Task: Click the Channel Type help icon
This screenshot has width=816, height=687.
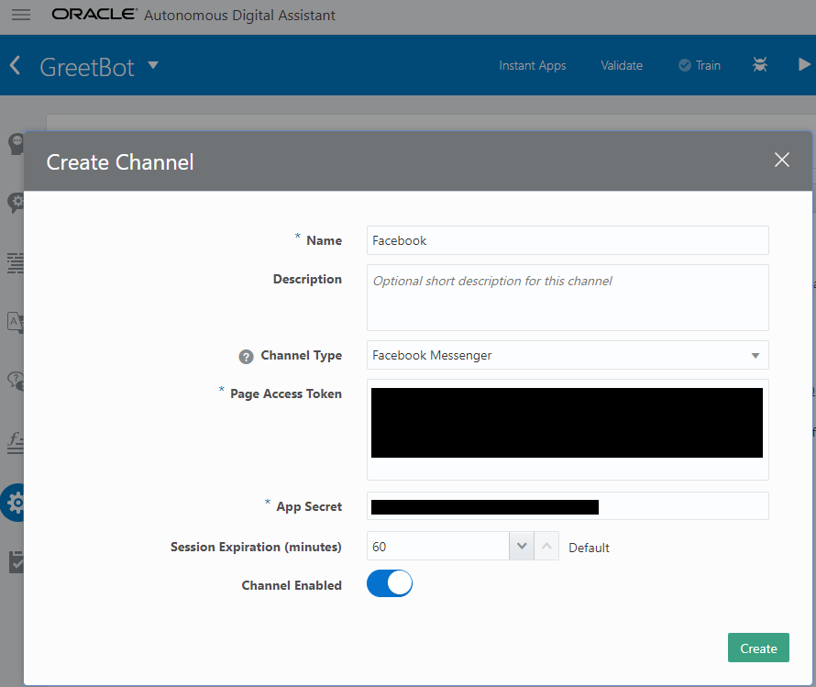Action: (246, 357)
